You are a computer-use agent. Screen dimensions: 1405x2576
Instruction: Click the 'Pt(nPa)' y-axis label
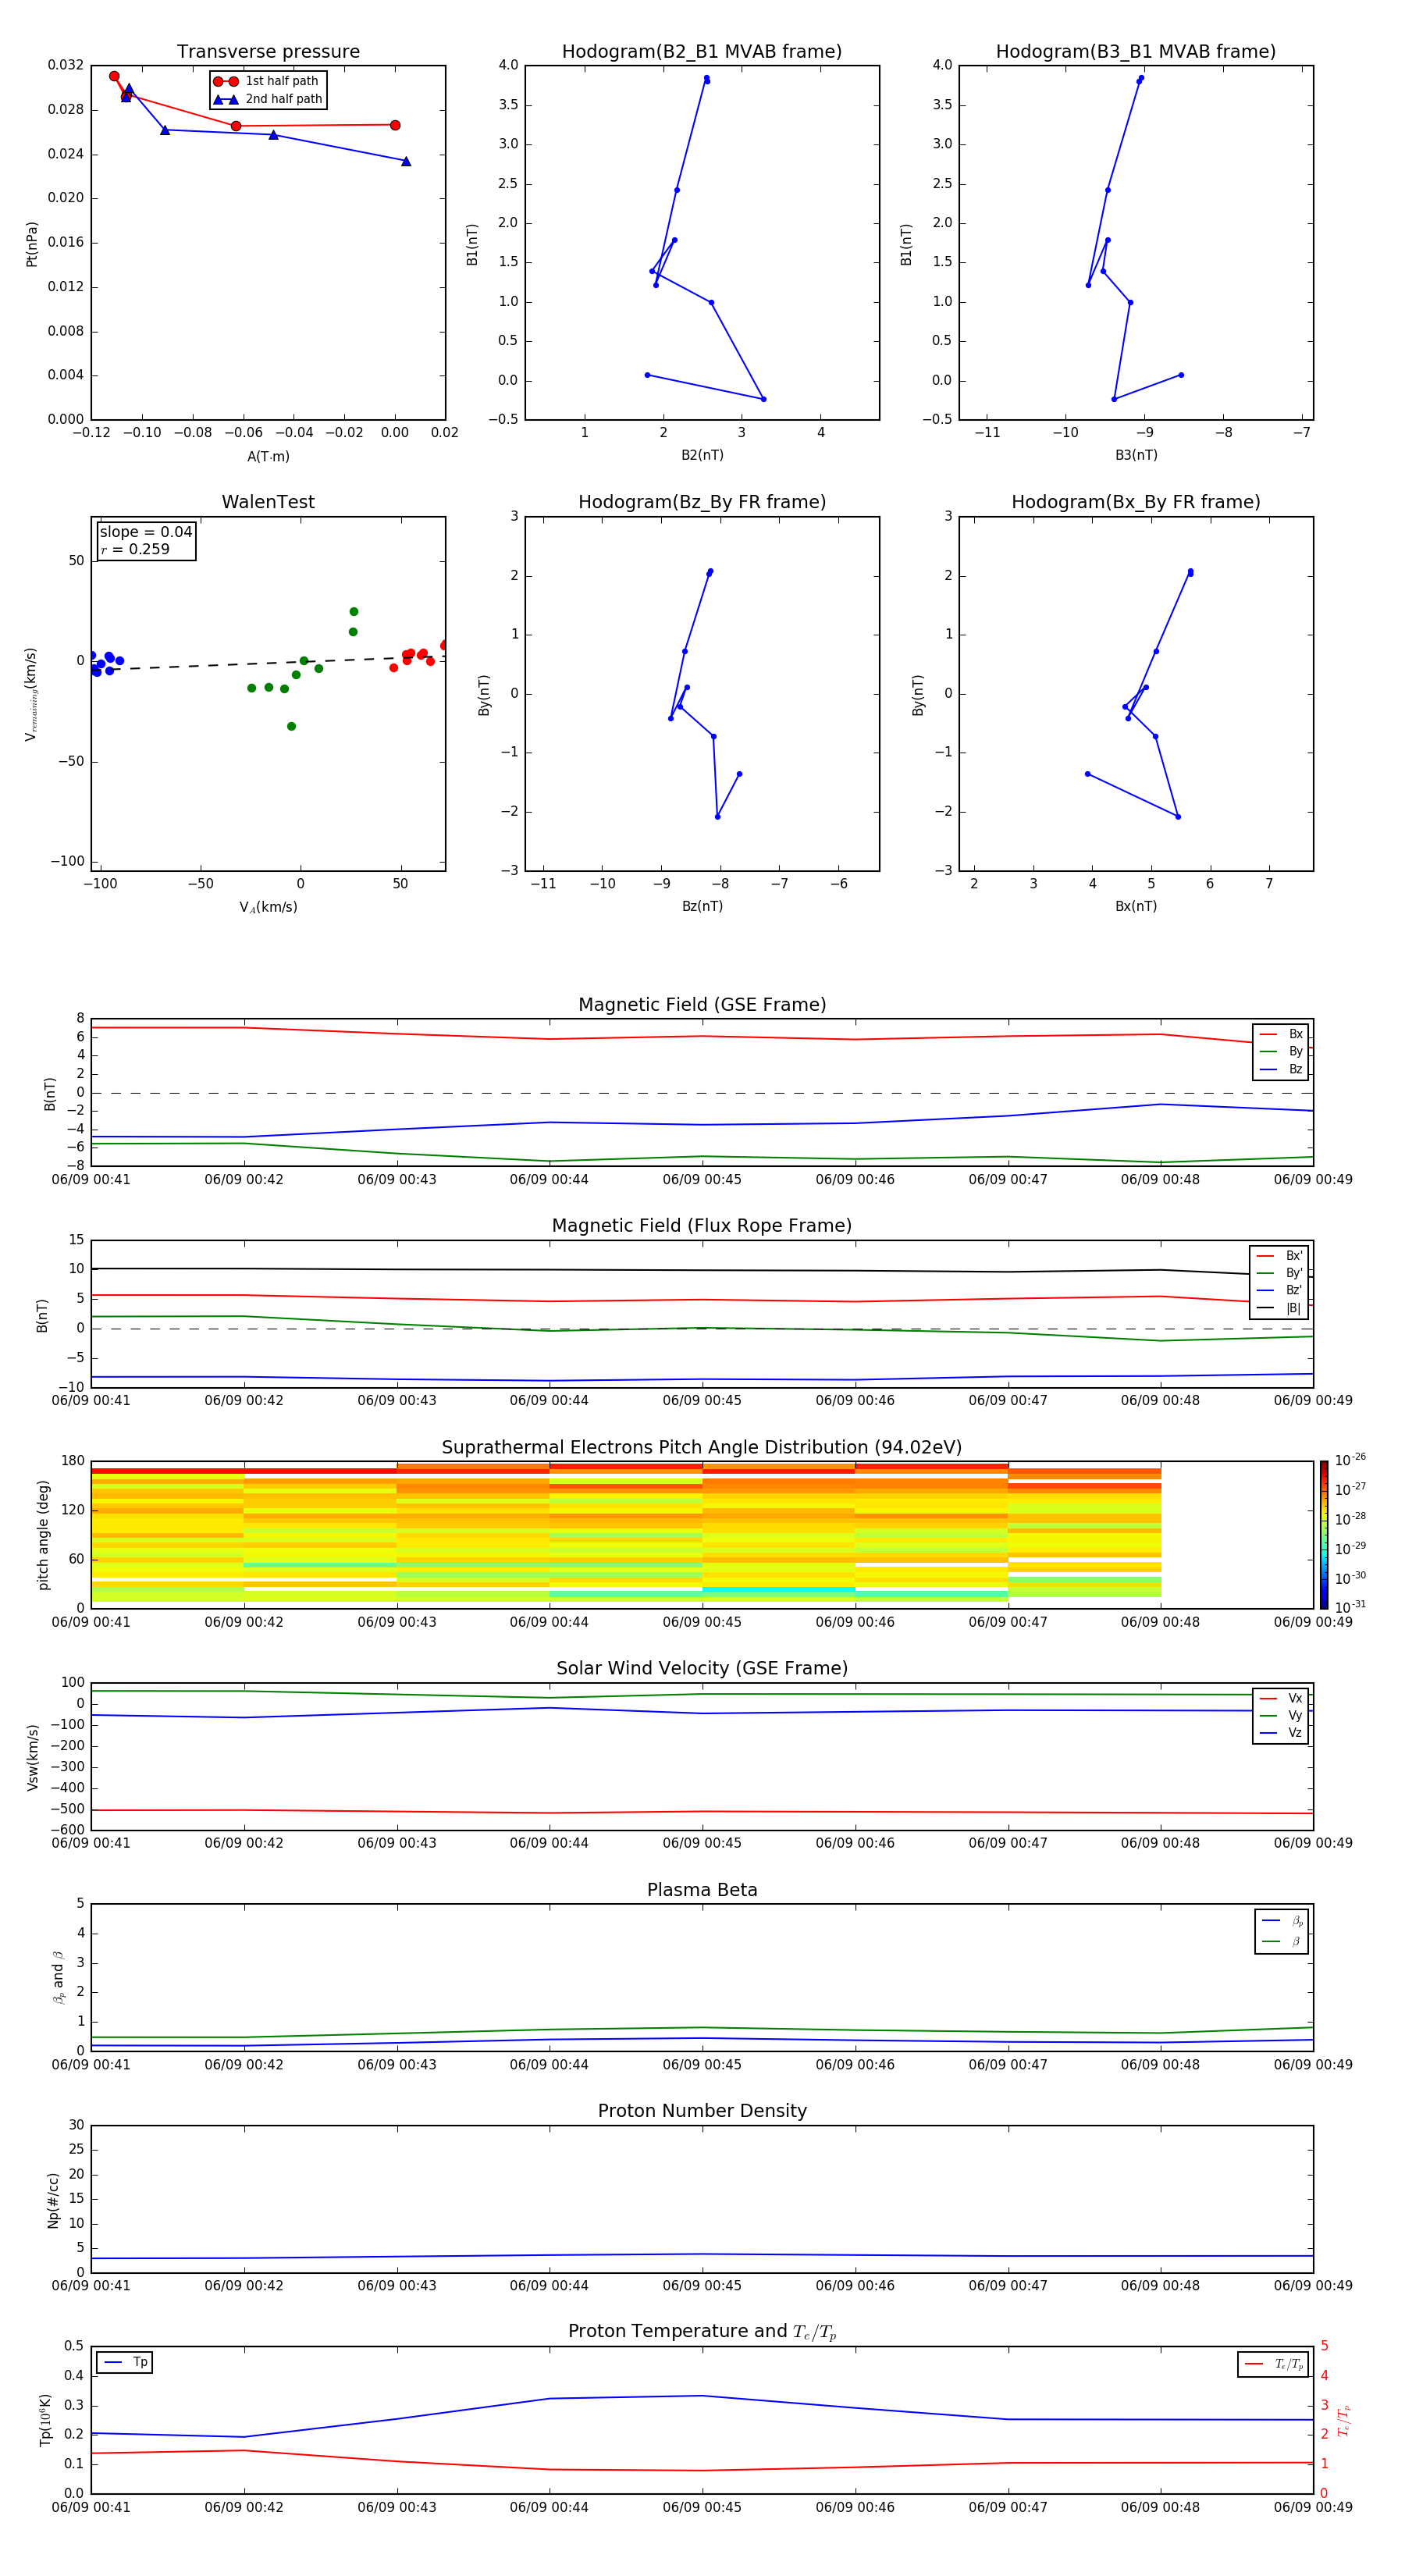click(x=32, y=243)
